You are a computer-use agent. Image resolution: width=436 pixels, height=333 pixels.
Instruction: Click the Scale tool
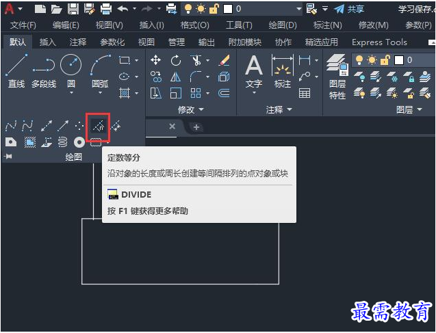point(175,93)
